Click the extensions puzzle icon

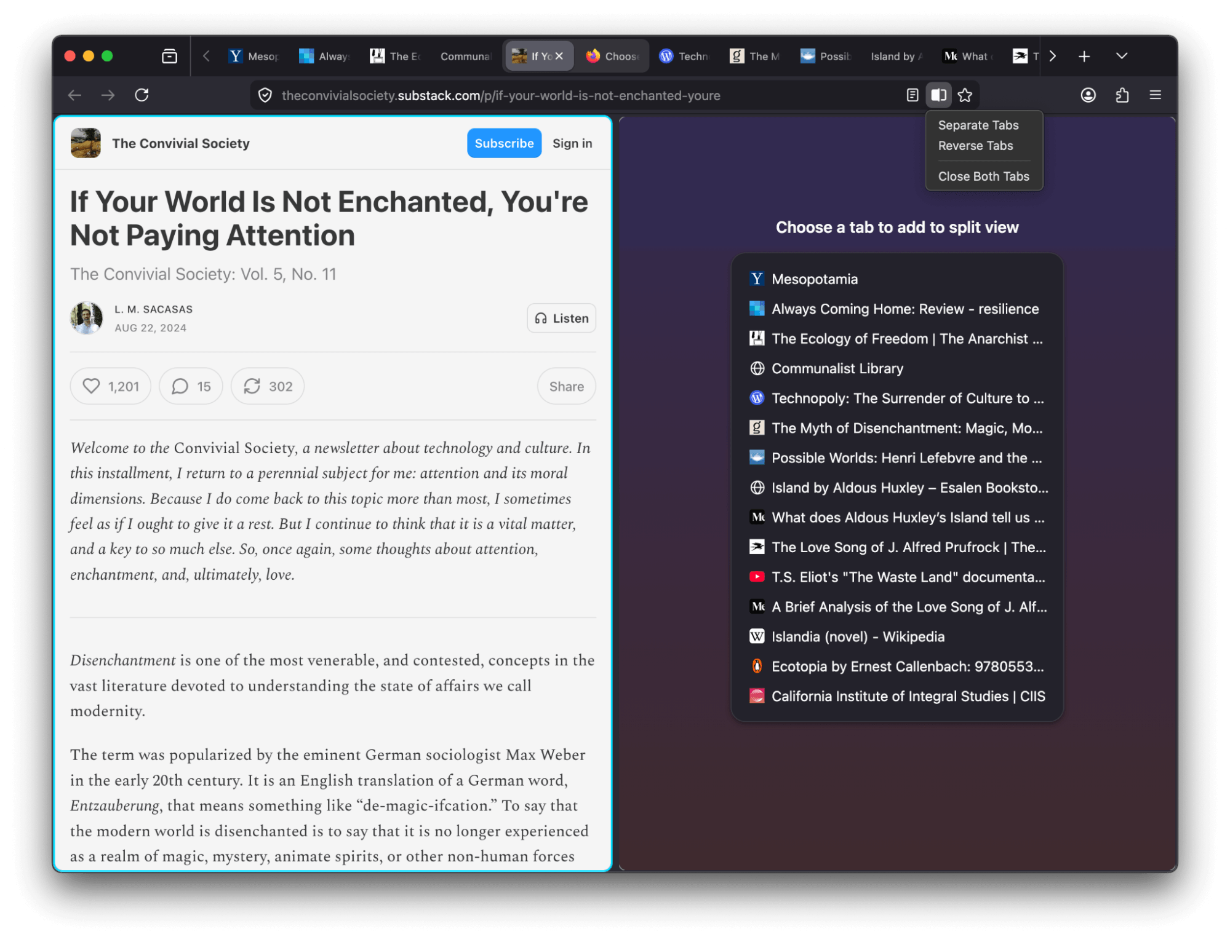(x=1122, y=95)
